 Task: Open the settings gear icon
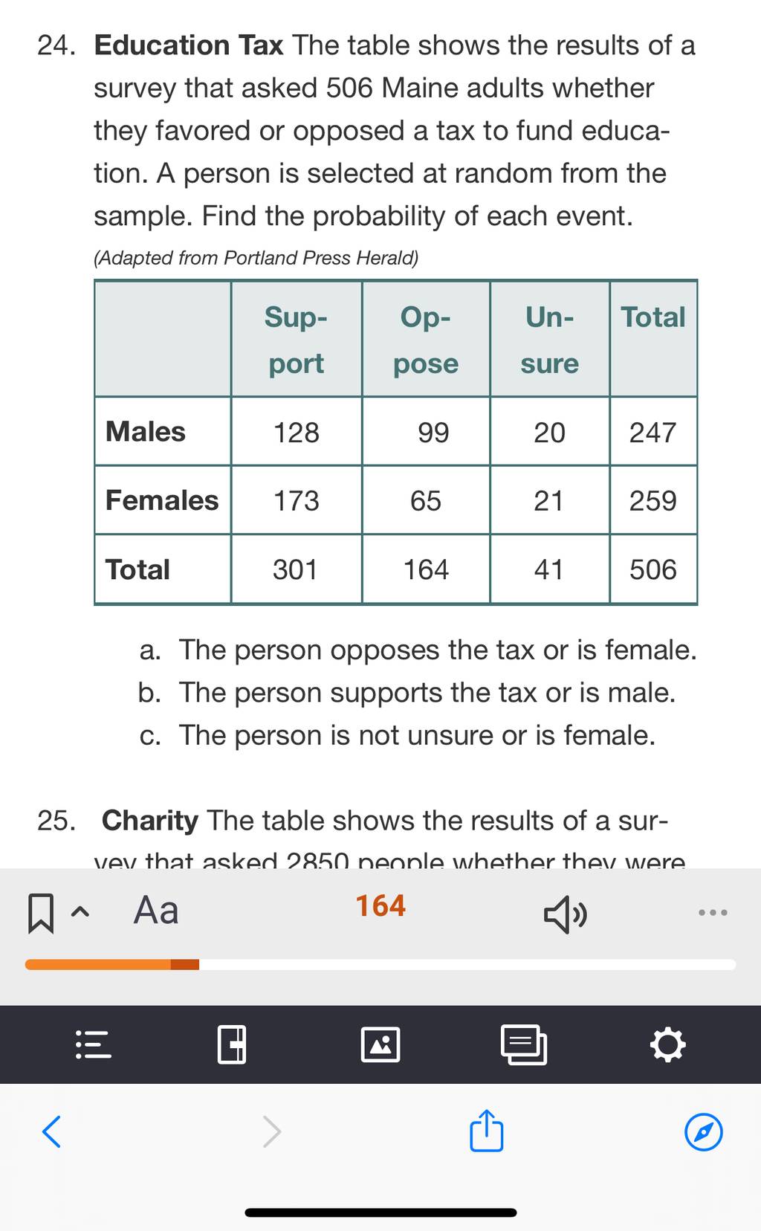(x=667, y=1044)
